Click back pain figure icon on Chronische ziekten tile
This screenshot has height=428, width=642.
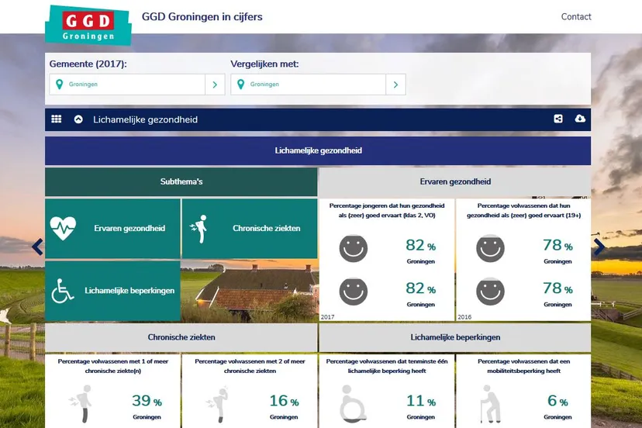pos(199,229)
